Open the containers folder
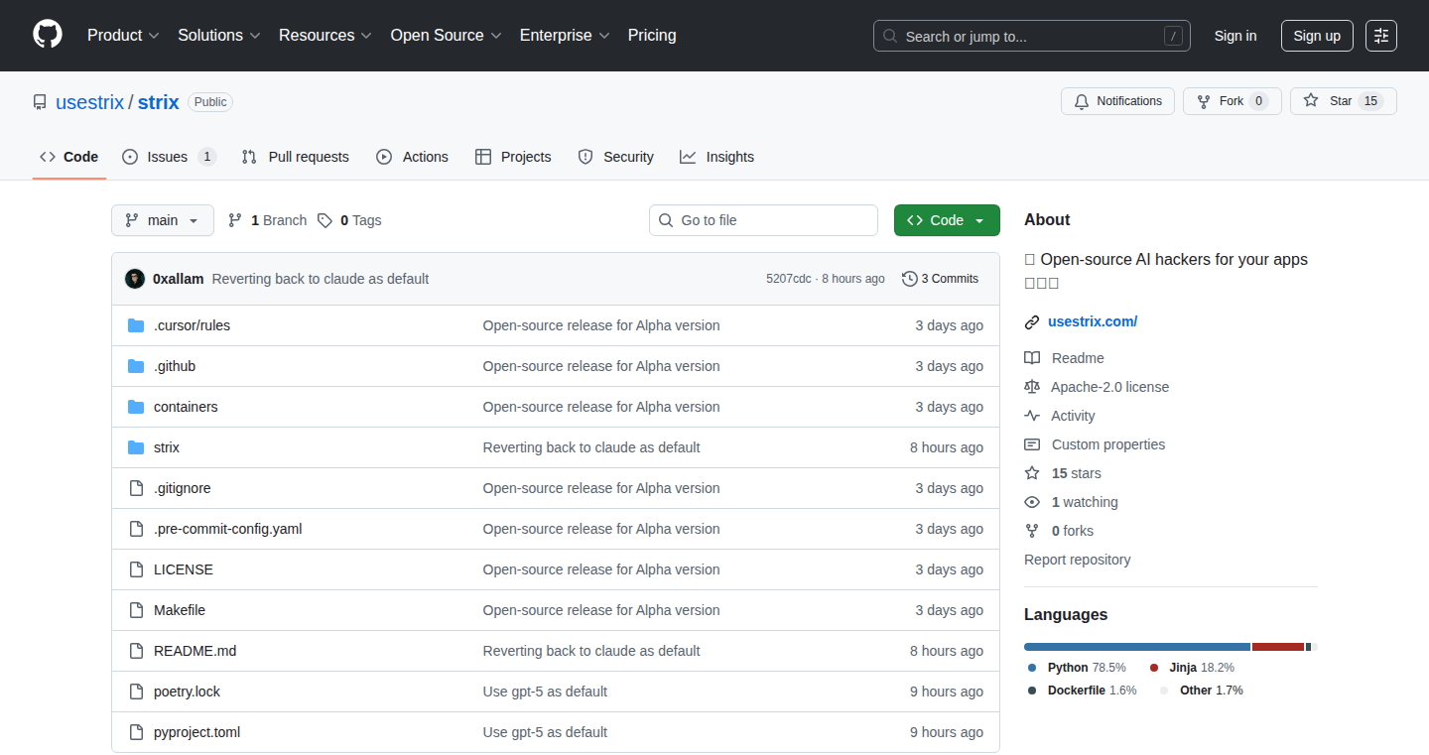Image resolution: width=1429 pixels, height=755 pixels. tap(186, 407)
